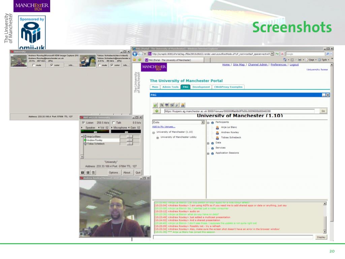
Task: Click the Go button next to venue URL
Action: tap(323, 111)
